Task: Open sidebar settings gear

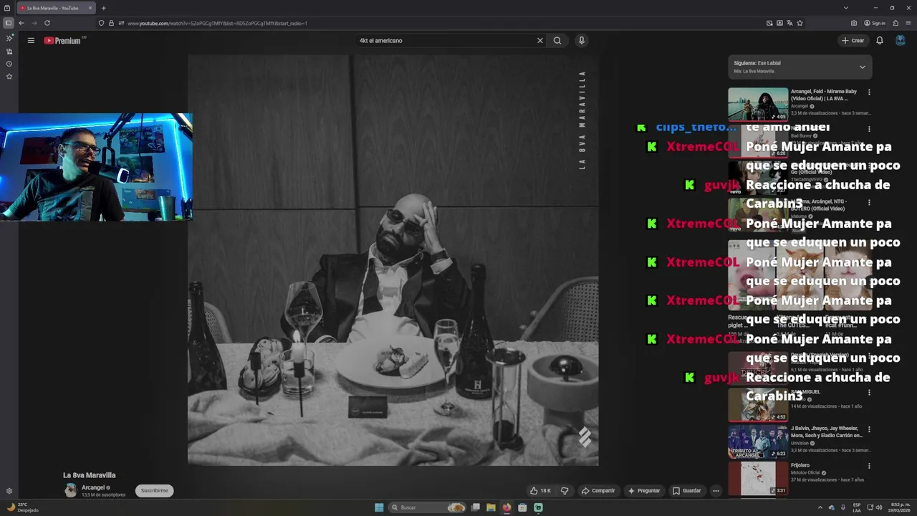Action: (9, 491)
